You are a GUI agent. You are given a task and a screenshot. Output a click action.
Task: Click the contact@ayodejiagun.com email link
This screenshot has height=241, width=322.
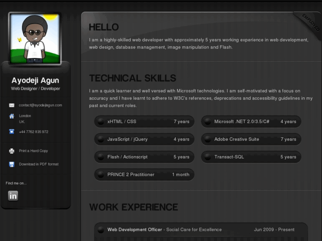pos(40,105)
